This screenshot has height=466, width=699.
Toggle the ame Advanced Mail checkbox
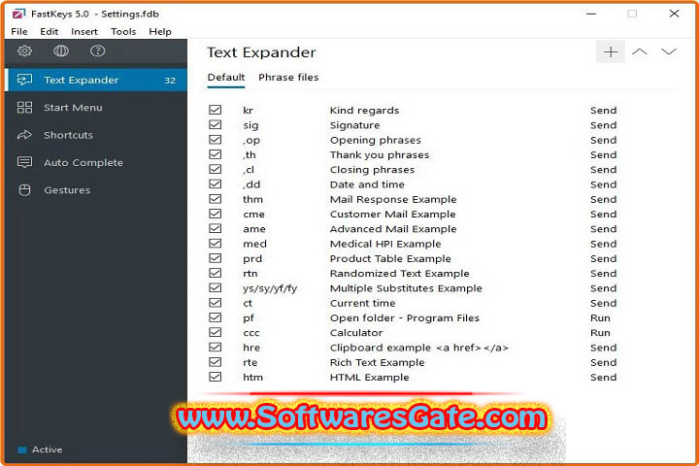pyautogui.click(x=216, y=228)
